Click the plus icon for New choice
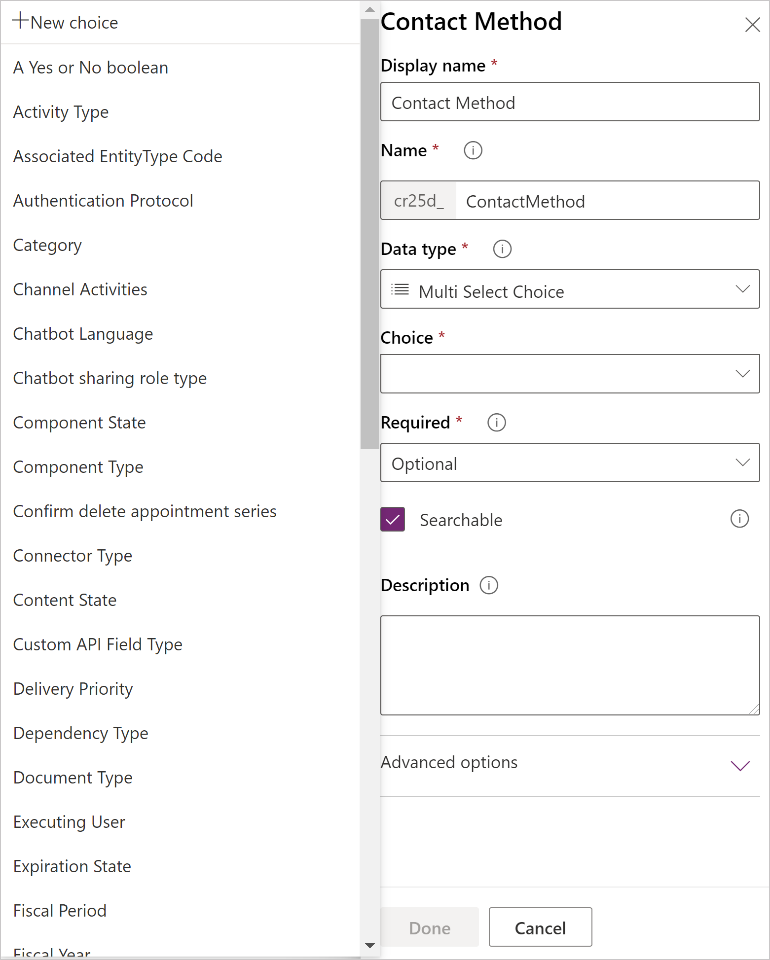This screenshot has height=960, width=770. [x=20, y=21]
